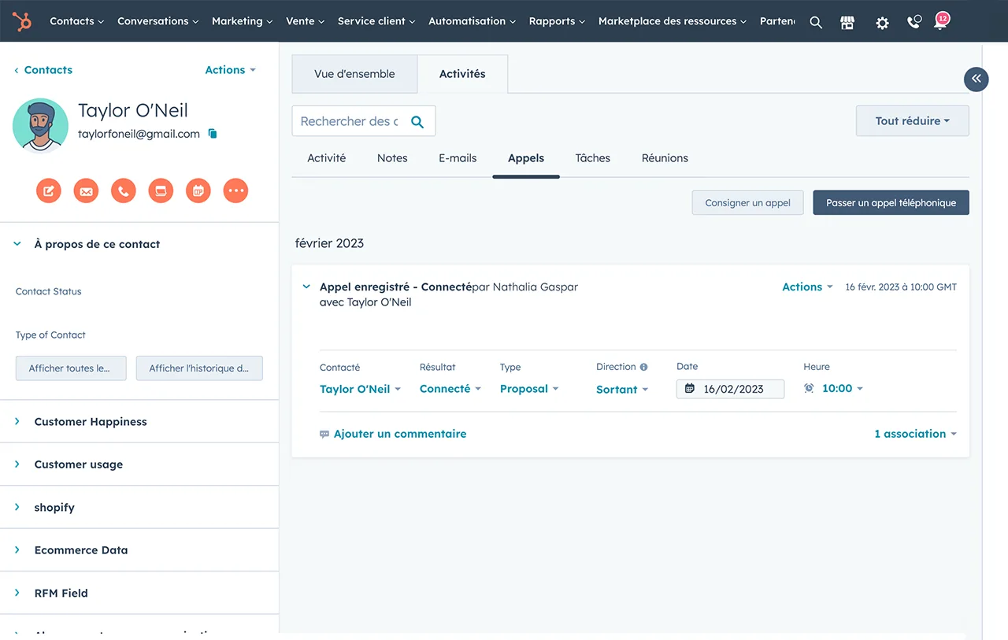The height and width of the screenshot is (640, 1008).
Task: Open the Résultat dropdown showing Connecté
Action: 450,389
